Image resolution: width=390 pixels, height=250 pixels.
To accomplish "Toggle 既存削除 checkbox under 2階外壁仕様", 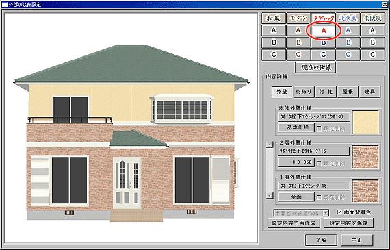I will point(319,163).
